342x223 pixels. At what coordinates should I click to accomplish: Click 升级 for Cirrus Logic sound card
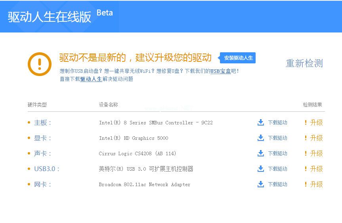click(x=316, y=153)
